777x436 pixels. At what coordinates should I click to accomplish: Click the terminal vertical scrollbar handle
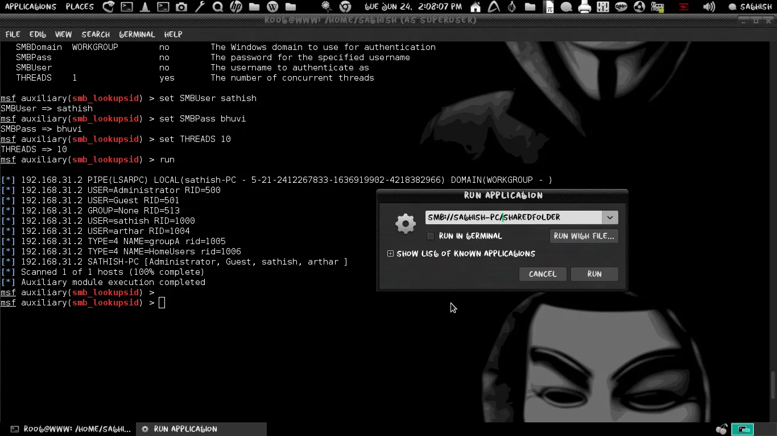pyautogui.click(x=773, y=385)
